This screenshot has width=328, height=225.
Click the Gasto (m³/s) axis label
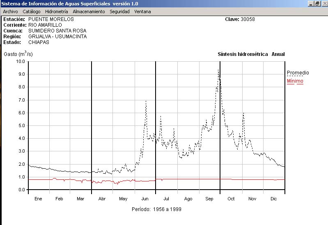click(18, 54)
